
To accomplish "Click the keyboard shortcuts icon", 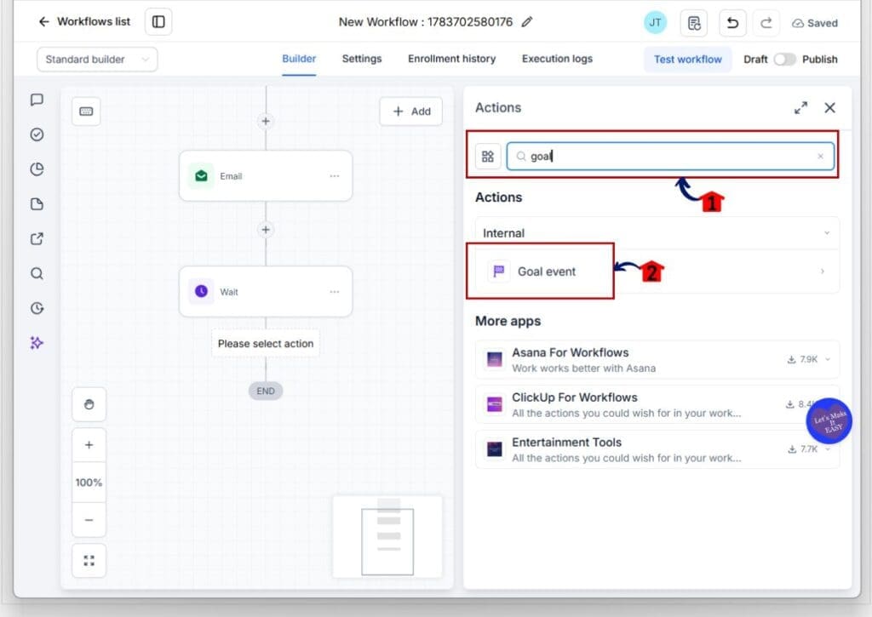I will (x=86, y=111).
